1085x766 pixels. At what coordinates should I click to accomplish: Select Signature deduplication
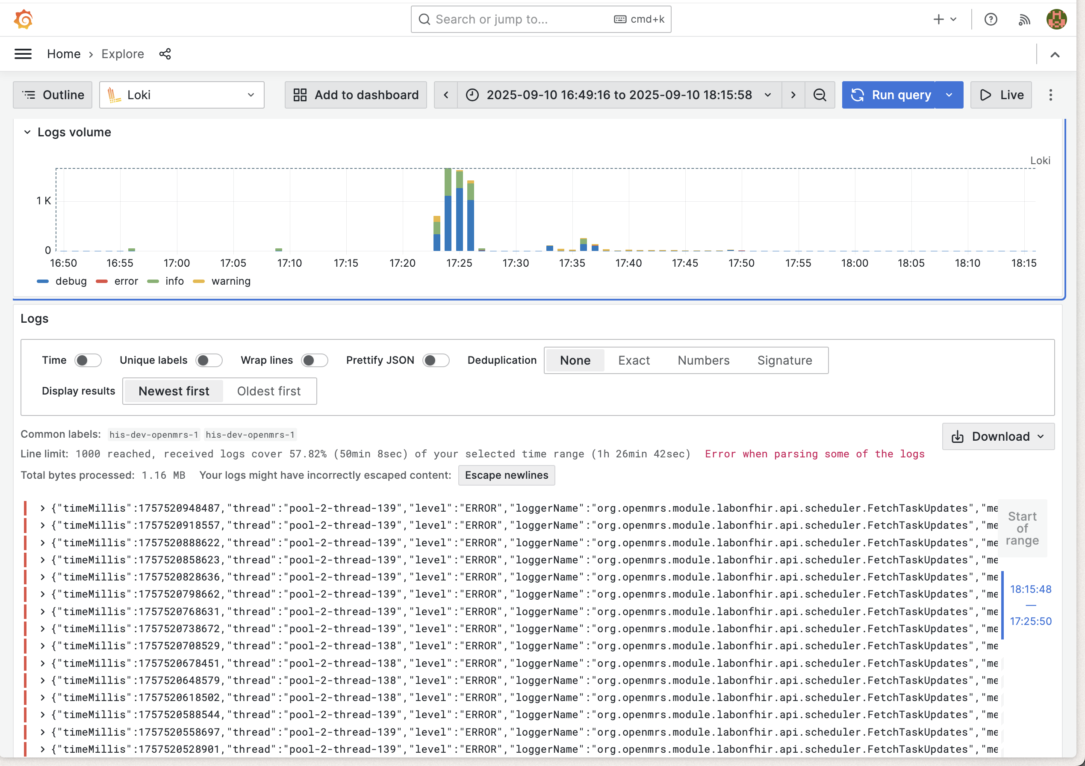784,360
